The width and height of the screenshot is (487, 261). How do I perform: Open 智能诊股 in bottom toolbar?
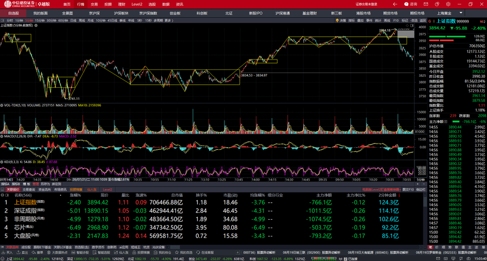click(x=80, y=253)
